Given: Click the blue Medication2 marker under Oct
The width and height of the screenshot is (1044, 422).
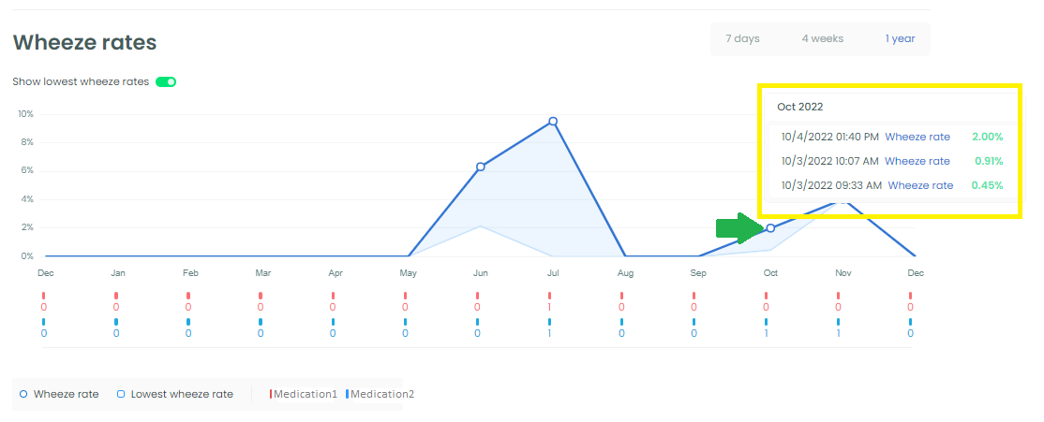Looking at the screenshot, I should tap(768, 322).
